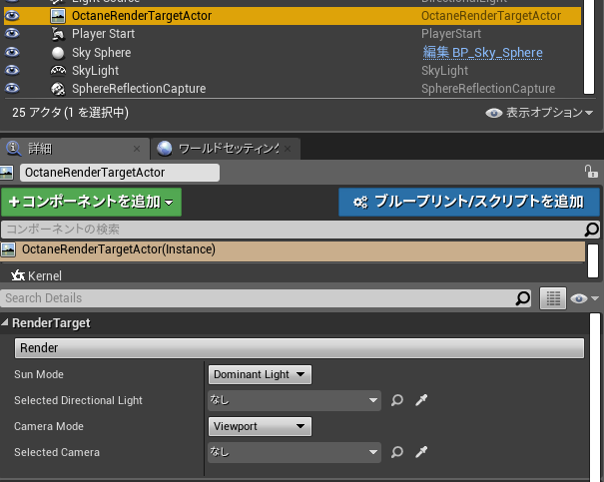604x482 pixels.
Task: Pick Selected Camera actor with eyedropper
Action: pyautogui.click(x=421, y=452)
